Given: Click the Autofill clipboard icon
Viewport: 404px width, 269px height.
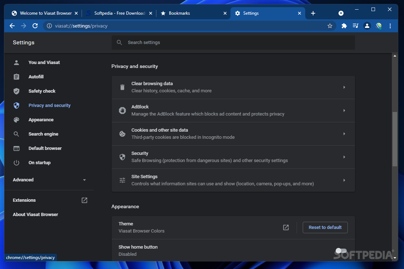Looking at the screenshot, I should coord(16,77).
